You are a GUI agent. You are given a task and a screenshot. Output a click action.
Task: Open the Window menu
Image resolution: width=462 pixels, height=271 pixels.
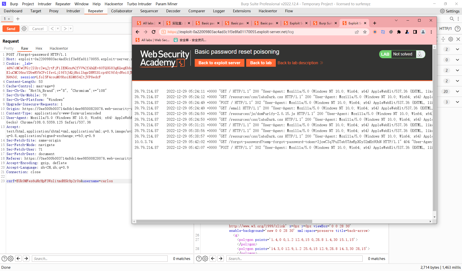pos(81,4)
